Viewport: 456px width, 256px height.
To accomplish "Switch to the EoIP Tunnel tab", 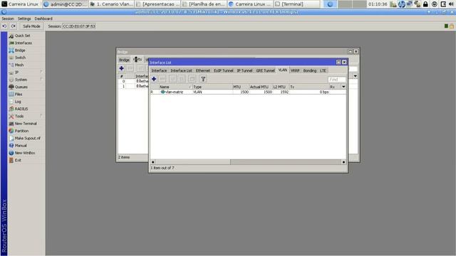I will click(223, 70).
